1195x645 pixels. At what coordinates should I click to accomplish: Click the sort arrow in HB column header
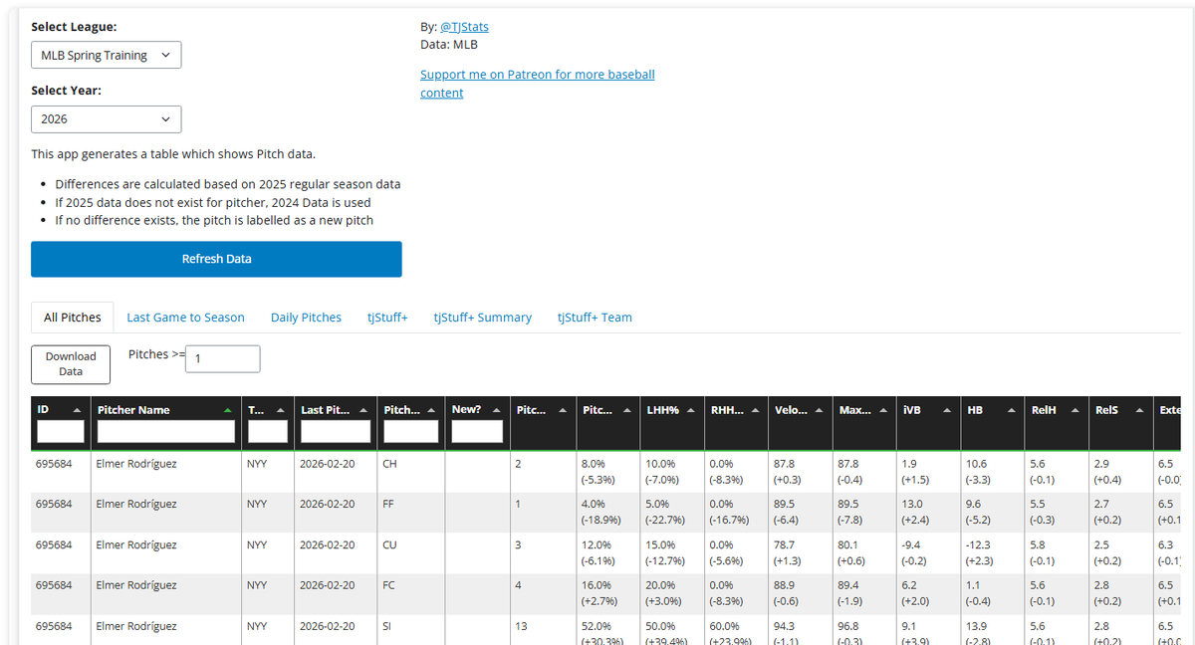tap(1011, 410)
